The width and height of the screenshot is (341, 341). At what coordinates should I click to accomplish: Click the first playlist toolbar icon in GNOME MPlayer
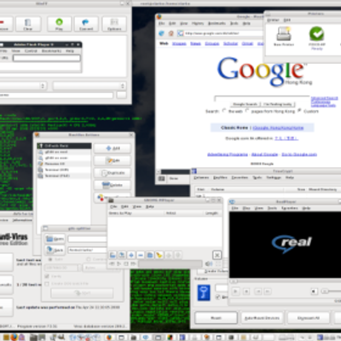point(113,255)
